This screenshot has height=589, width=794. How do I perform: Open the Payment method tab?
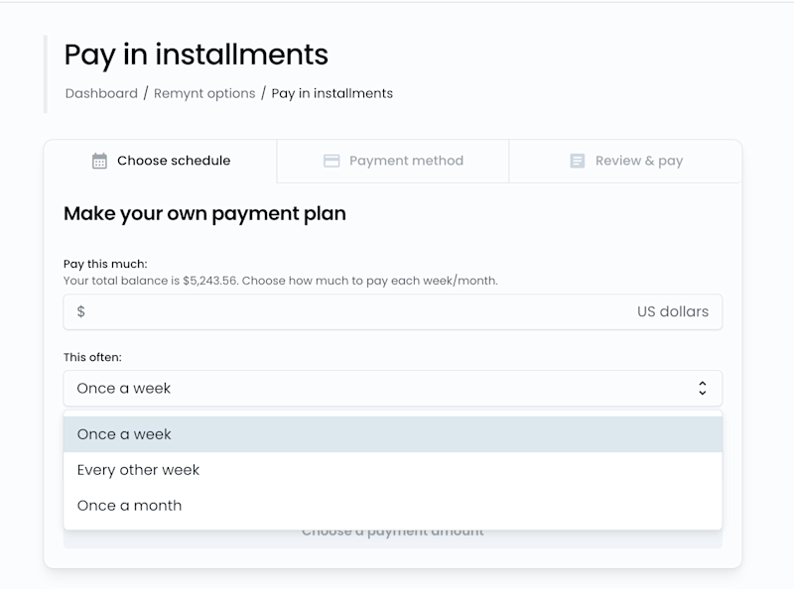tap(393, 161)
